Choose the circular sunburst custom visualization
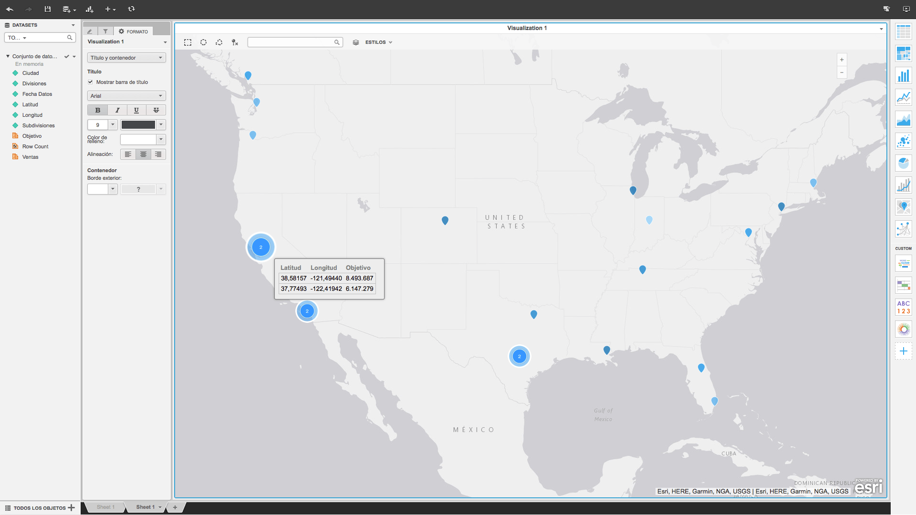 tap(903, 329)
